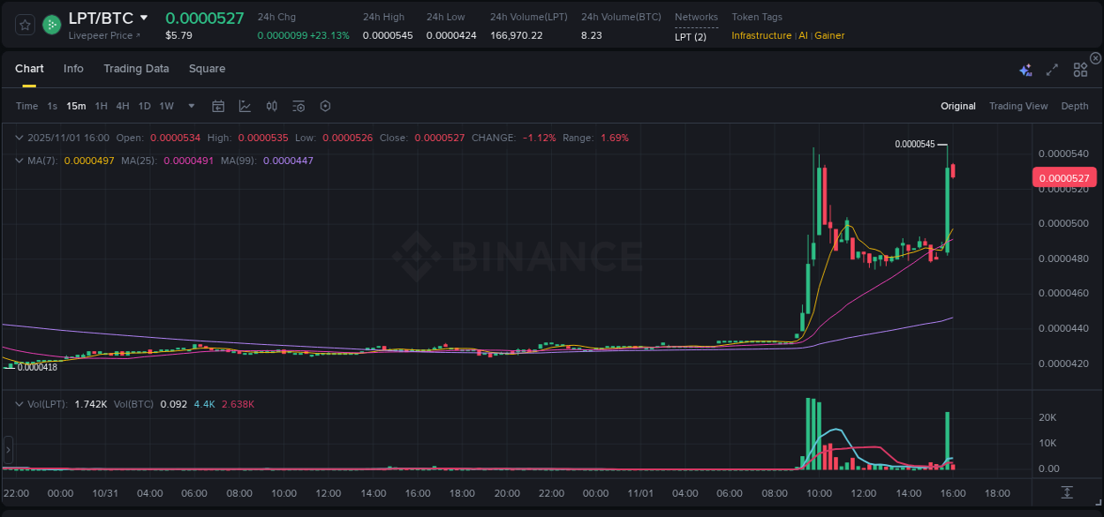The height and width of the screenshot is (517, 1104).
Task: Open chart settings via the hexagon icon
Action: 325,106
